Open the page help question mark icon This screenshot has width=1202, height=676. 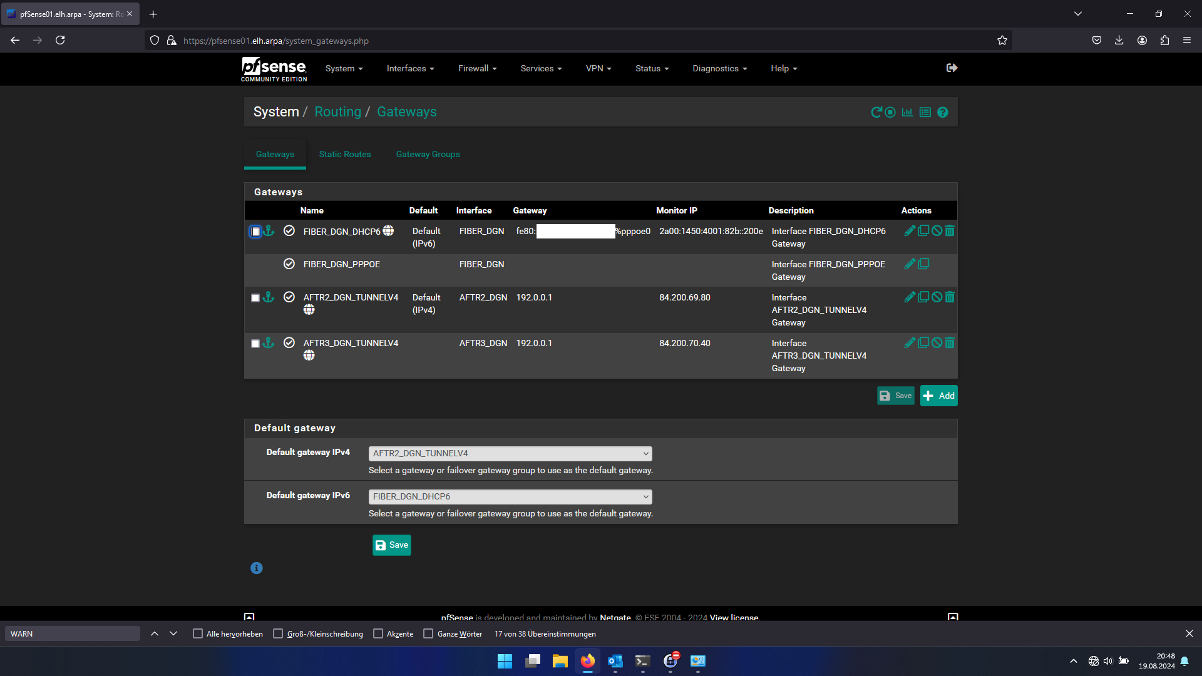tap(943, 113)
